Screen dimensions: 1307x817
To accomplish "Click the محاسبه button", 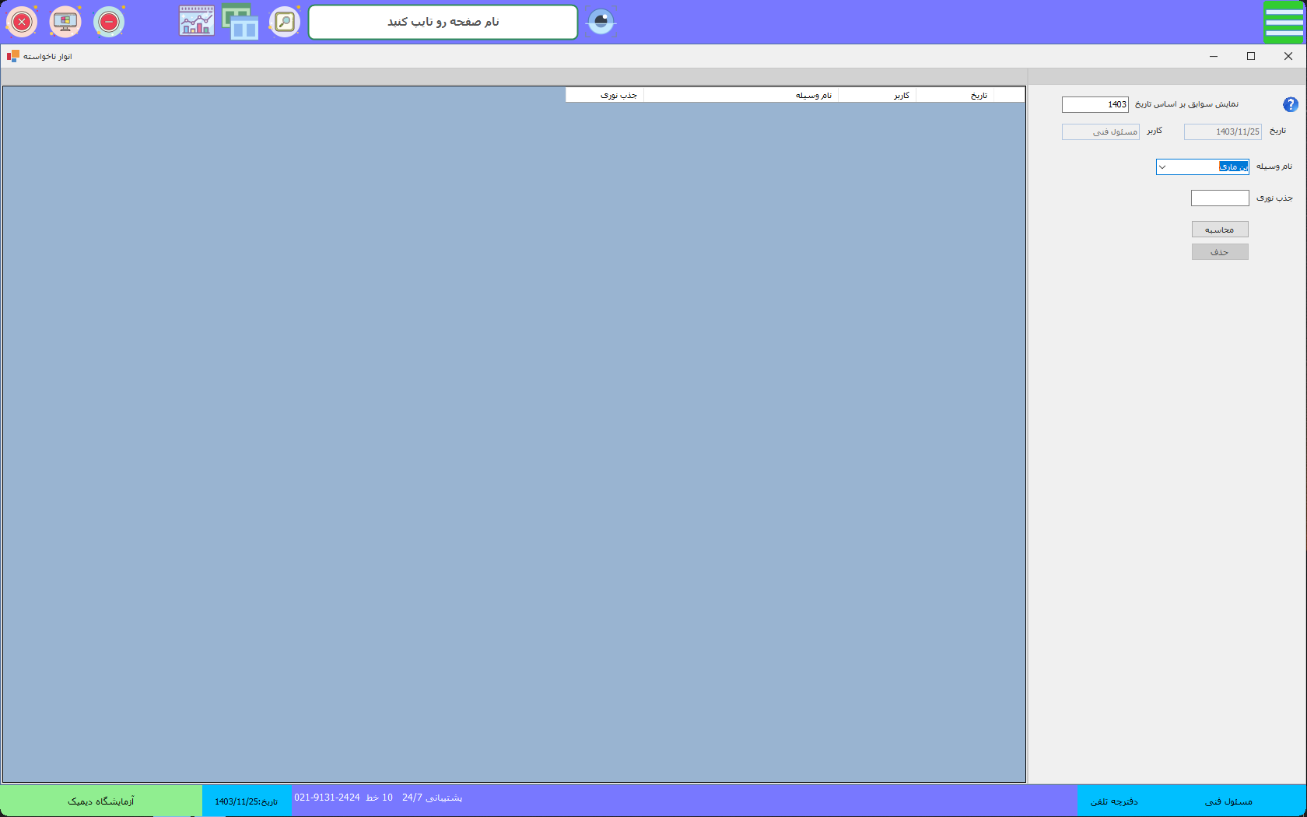I will (1219, 230).
